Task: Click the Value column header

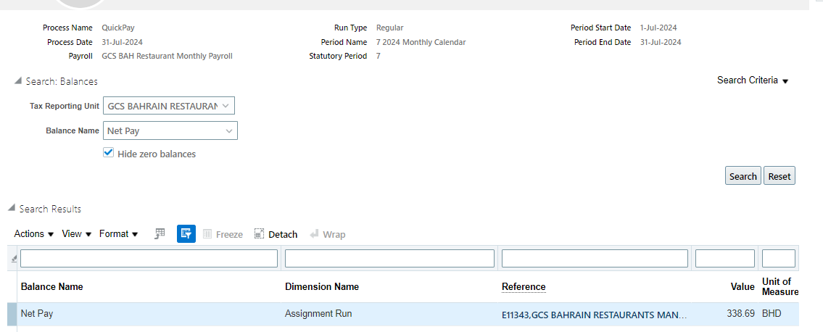Action: click(x=743, y=287)
